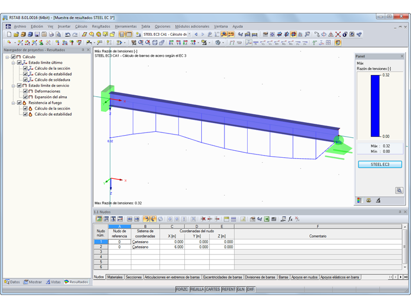Click the Undo arrow icon
The width and height of the screenshot is (411, 308).
[68, 34]
